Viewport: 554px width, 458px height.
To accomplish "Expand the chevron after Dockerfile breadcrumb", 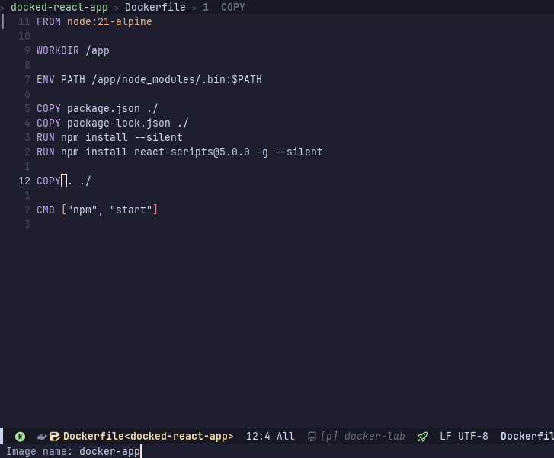I will (194, 7).
